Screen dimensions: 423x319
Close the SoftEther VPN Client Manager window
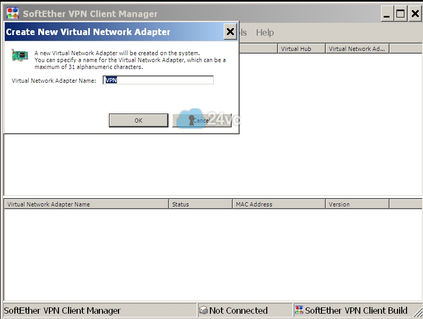[415, 14]
